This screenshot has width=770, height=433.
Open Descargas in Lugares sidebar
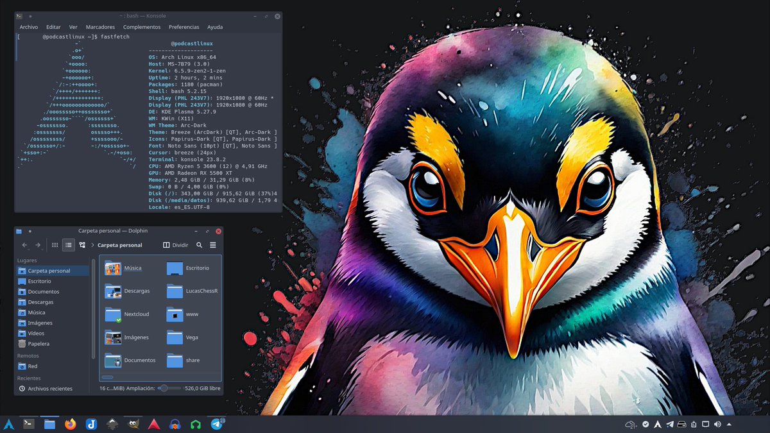click(53, 302)
